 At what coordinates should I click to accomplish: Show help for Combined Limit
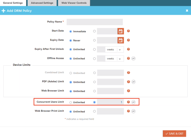[x=129, y=73]
